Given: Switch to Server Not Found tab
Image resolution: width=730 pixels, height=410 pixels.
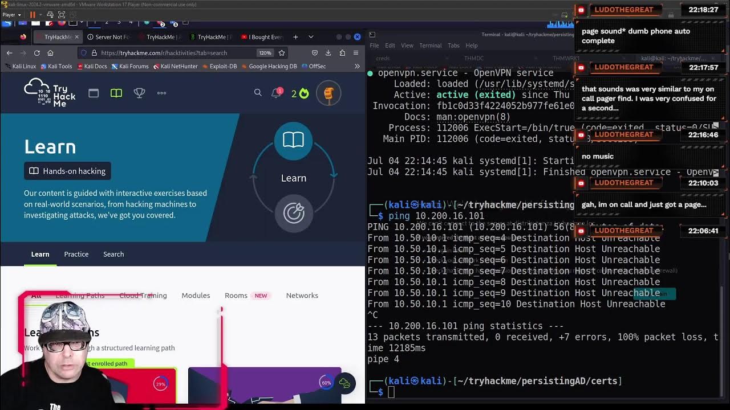Looking at the screenshot, I should [x=108, y=37].
